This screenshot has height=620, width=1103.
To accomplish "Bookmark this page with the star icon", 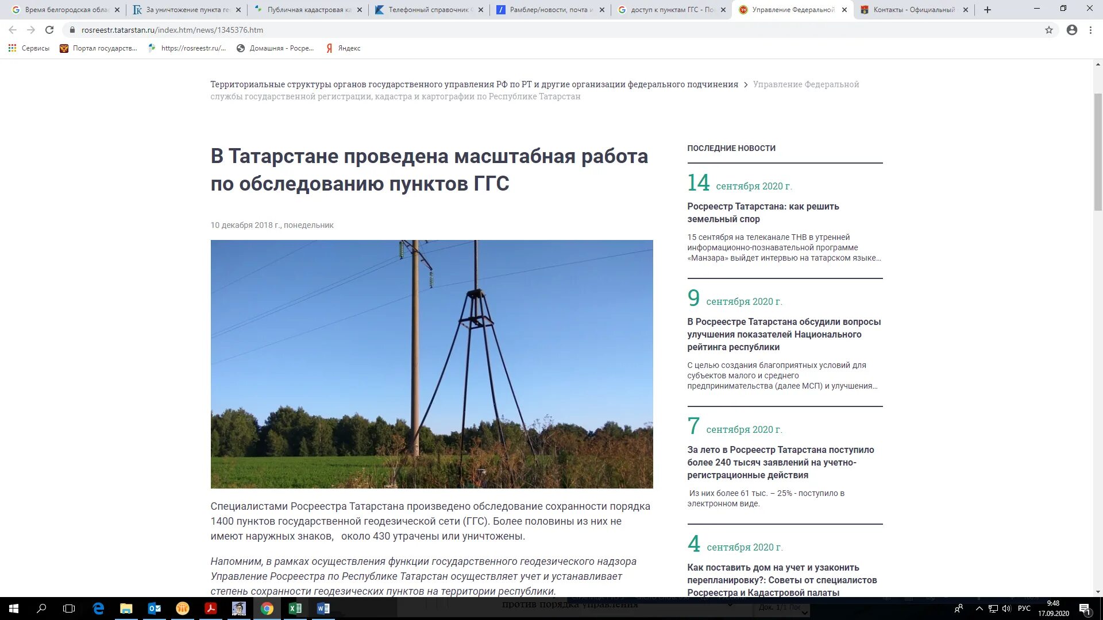I will [1049, 30].
